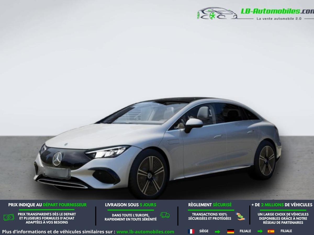Click the French flag icon

191,231
